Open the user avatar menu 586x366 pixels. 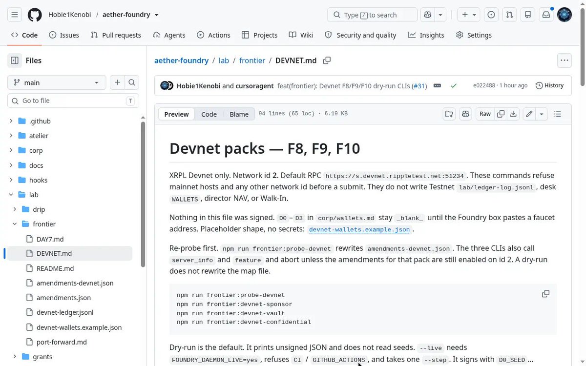[x=565, y=15]
